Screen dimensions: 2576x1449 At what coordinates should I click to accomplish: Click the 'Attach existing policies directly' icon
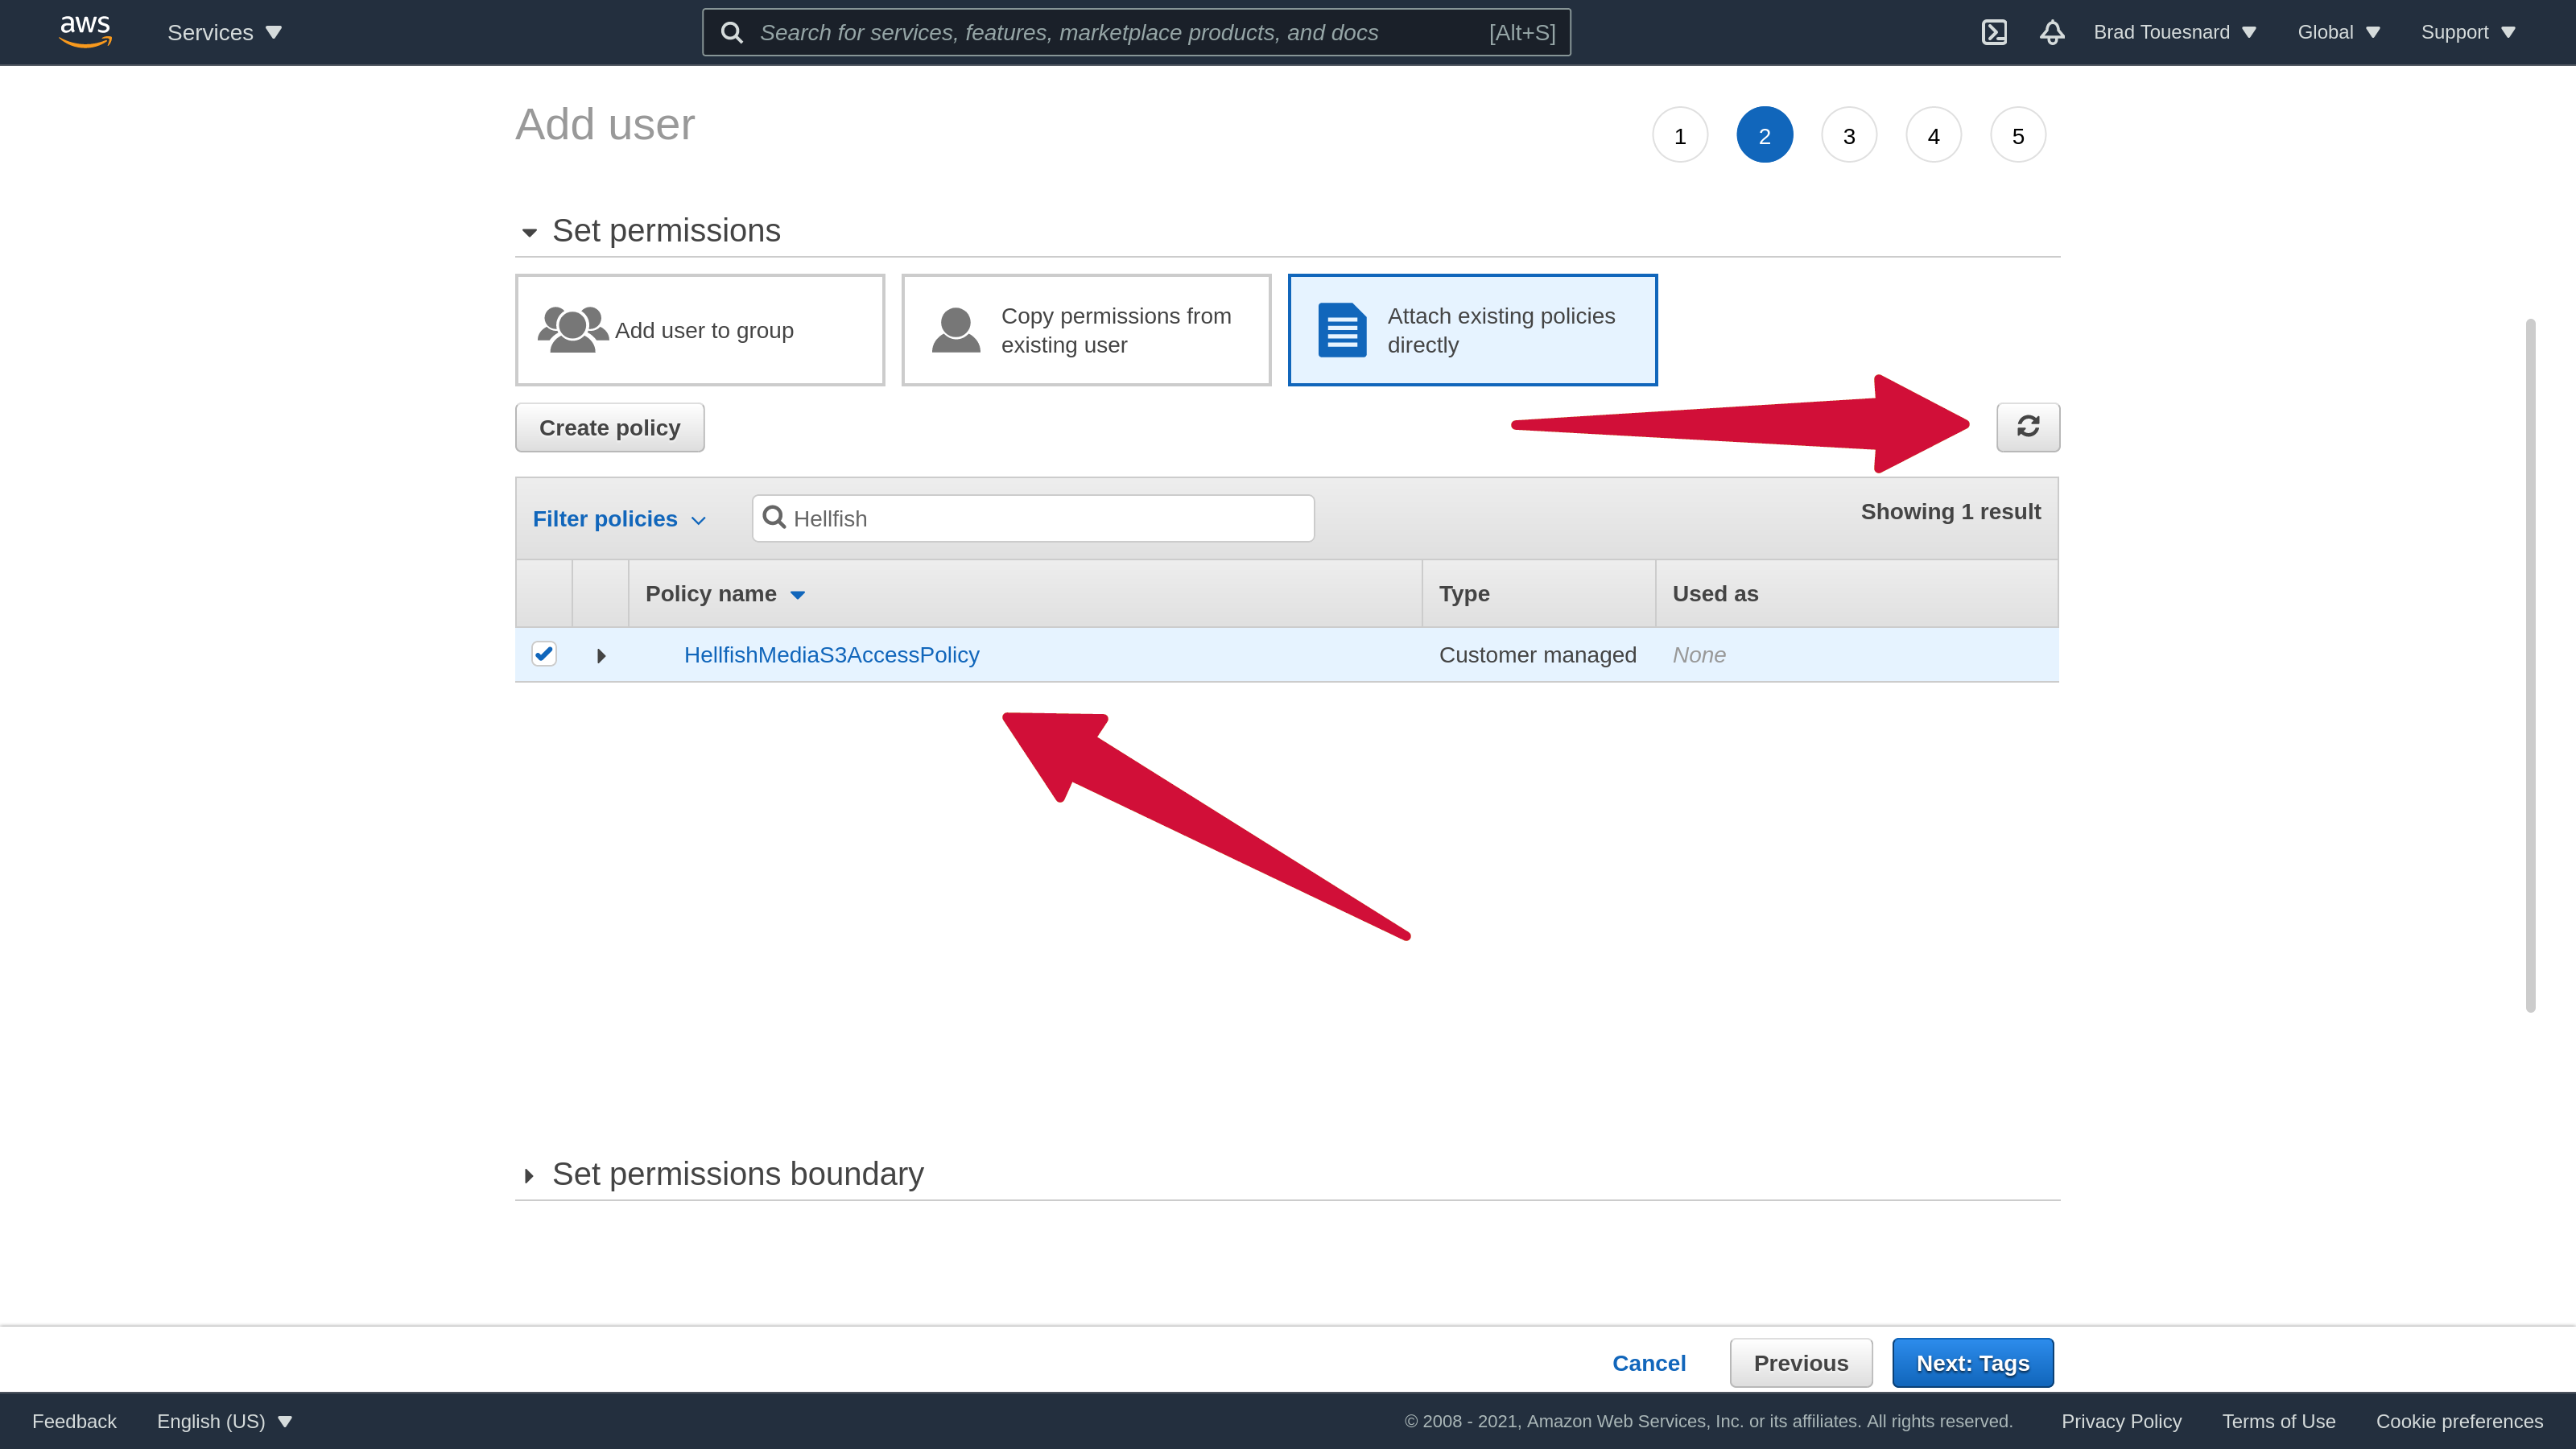tap(1340, 331)
